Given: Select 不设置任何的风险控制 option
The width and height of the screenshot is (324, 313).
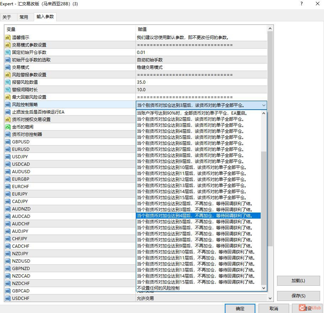Looking at the screenshot, I should (x=158, y=288).
